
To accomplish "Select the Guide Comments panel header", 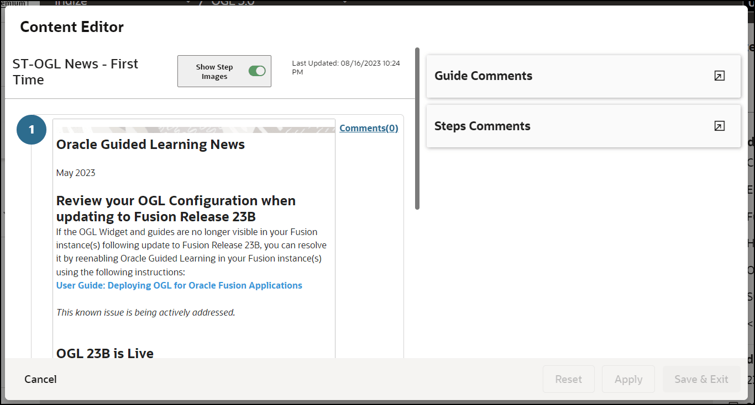I will click(584, 76).
